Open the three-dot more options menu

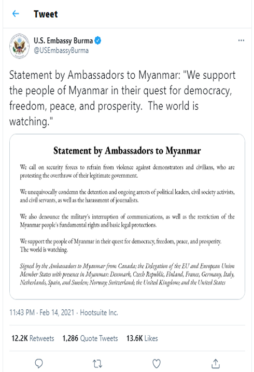(x=241, y=40)
